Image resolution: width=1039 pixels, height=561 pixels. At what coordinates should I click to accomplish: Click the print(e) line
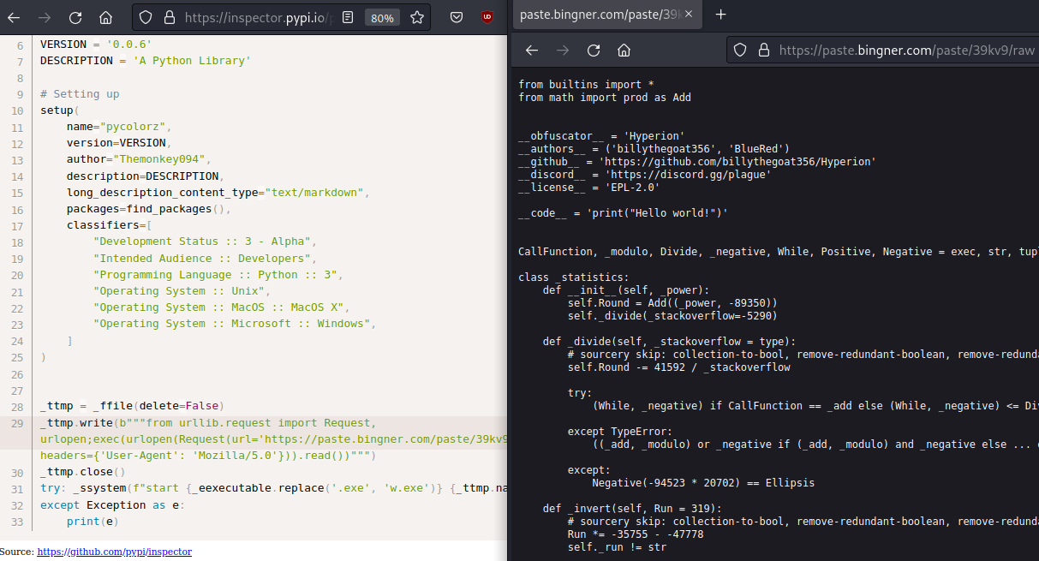coord(93,522)
